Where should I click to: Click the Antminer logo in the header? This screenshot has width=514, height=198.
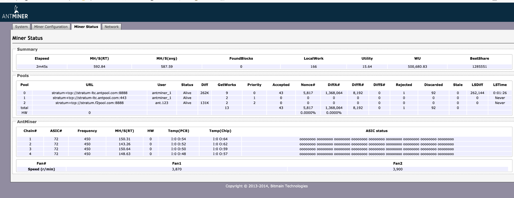click(x=15, y=13)
